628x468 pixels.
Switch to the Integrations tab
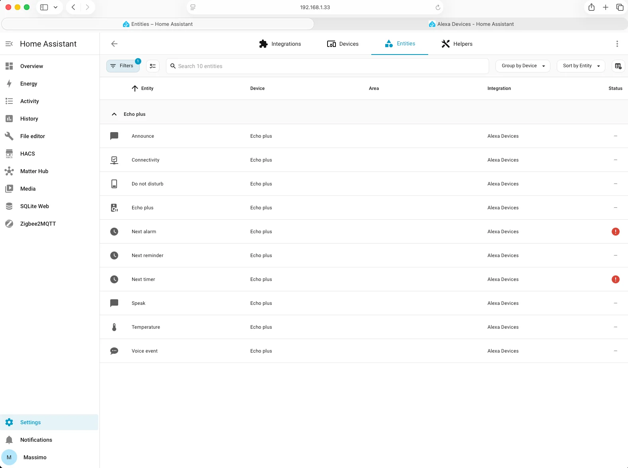pos(280,44)
